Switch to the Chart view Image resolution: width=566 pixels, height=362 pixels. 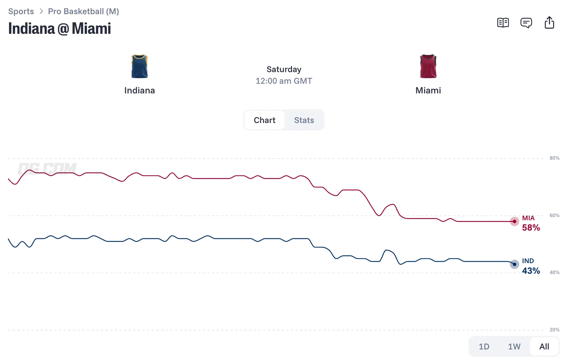[265, 120]
